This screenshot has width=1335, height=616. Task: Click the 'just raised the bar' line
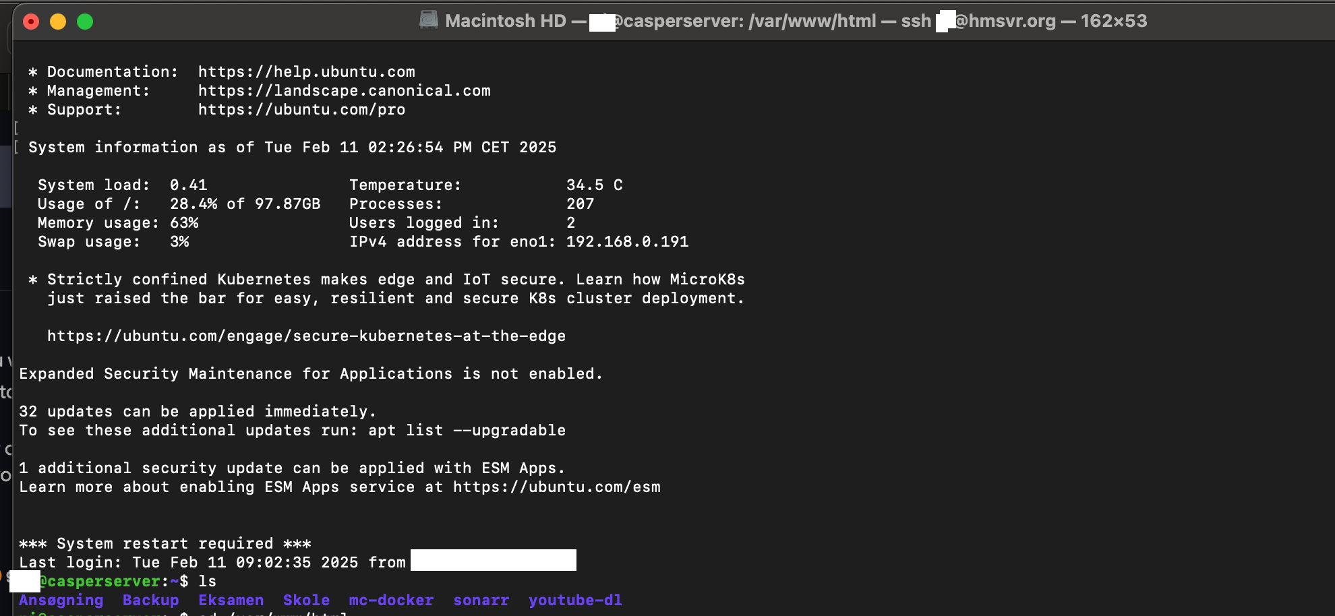[x=396, y=298]
